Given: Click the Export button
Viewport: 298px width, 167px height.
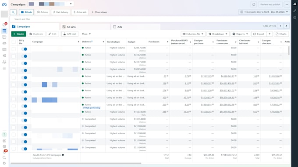Looking at the screenshot, I should tap(259, 34).
